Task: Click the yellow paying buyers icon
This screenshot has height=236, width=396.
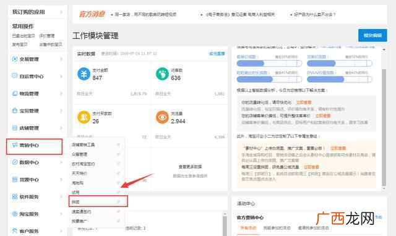Action: [84, 117]
